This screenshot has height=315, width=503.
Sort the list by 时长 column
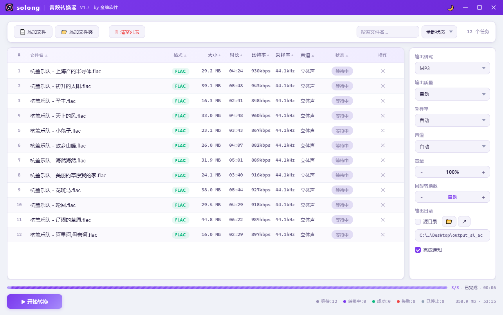point(235,55)
